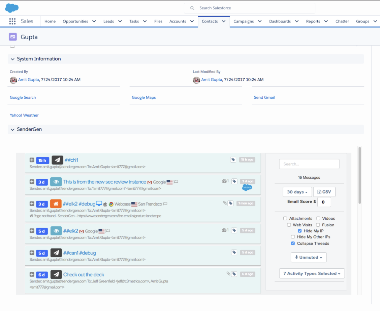Click Amit Gupta avatar under Created By
Image resolution: width=380 pixels, height=311 pixels.
tap(13, 80)
